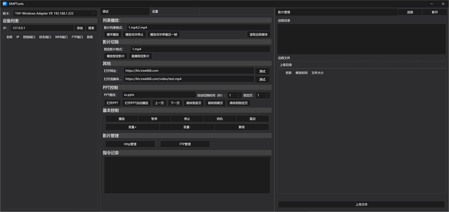Mute audio with 静音 button
449x212 pixels.
point(242,127)
